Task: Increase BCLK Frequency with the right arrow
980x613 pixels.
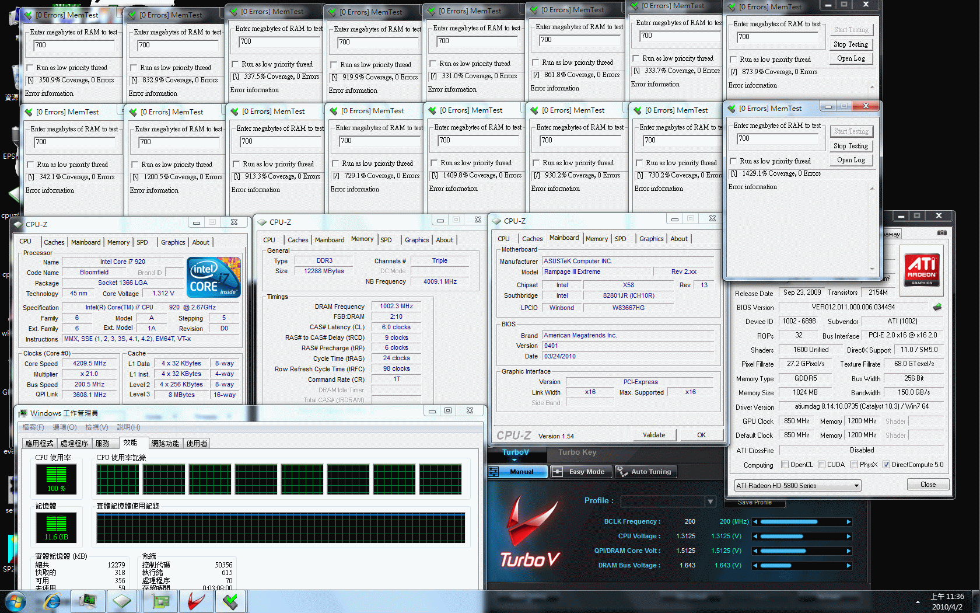Action: point(849,522)
